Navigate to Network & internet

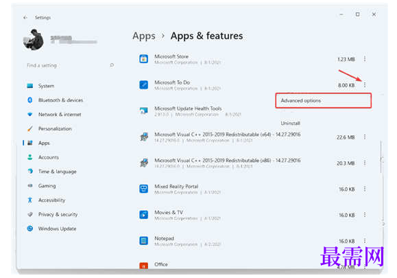(60, 115)
